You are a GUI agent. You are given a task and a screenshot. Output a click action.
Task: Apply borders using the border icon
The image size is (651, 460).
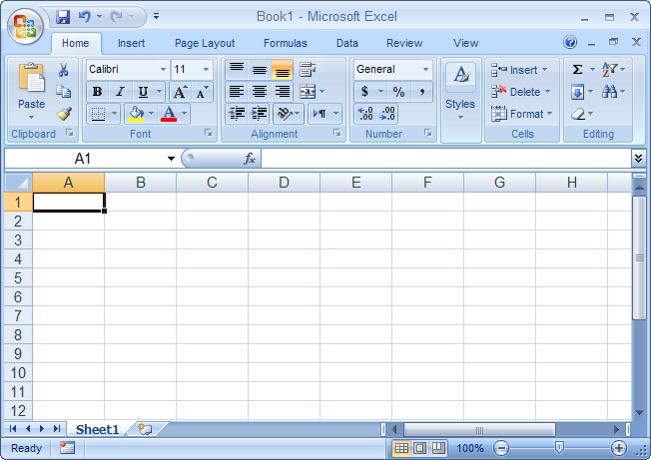(98, 113)
